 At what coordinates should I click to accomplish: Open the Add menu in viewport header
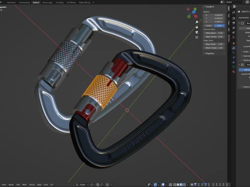coord(18,184)
